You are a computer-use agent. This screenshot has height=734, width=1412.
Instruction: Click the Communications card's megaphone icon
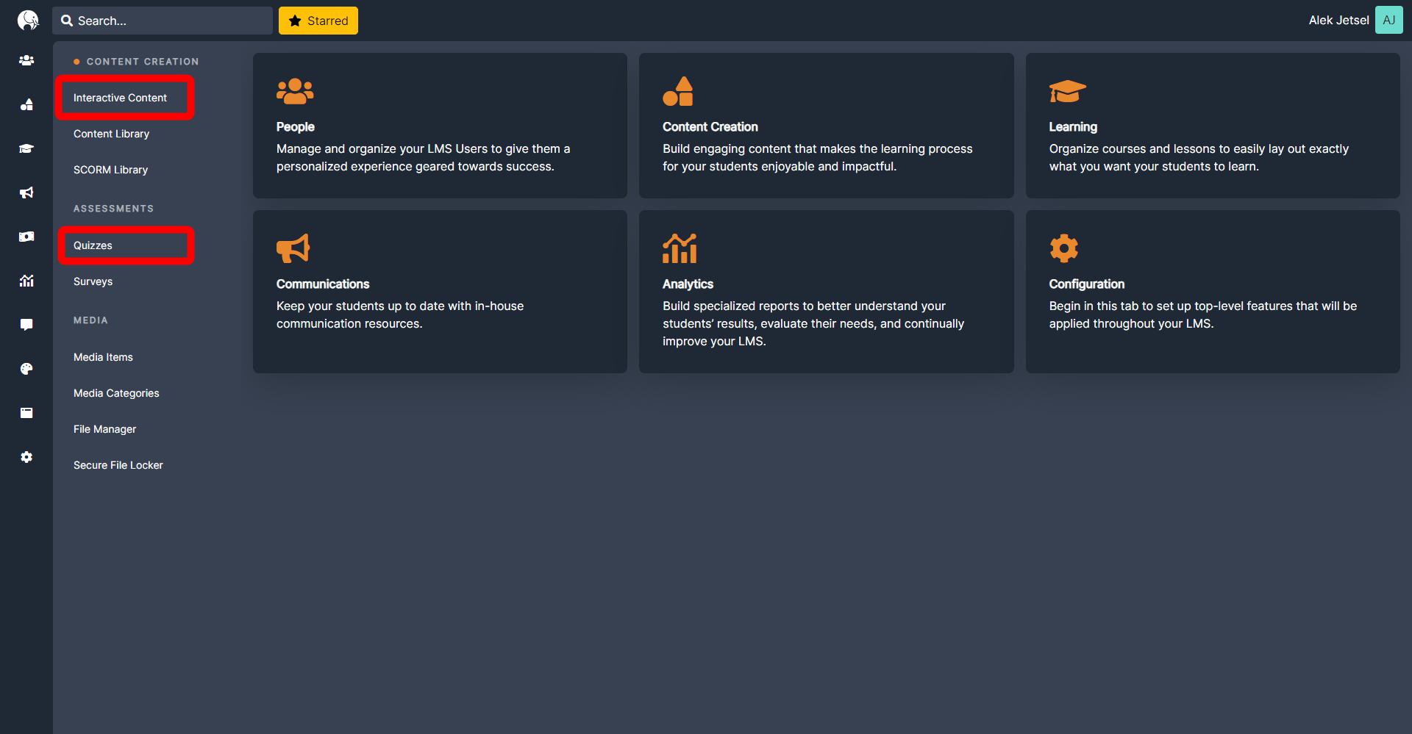coord(293,248)
